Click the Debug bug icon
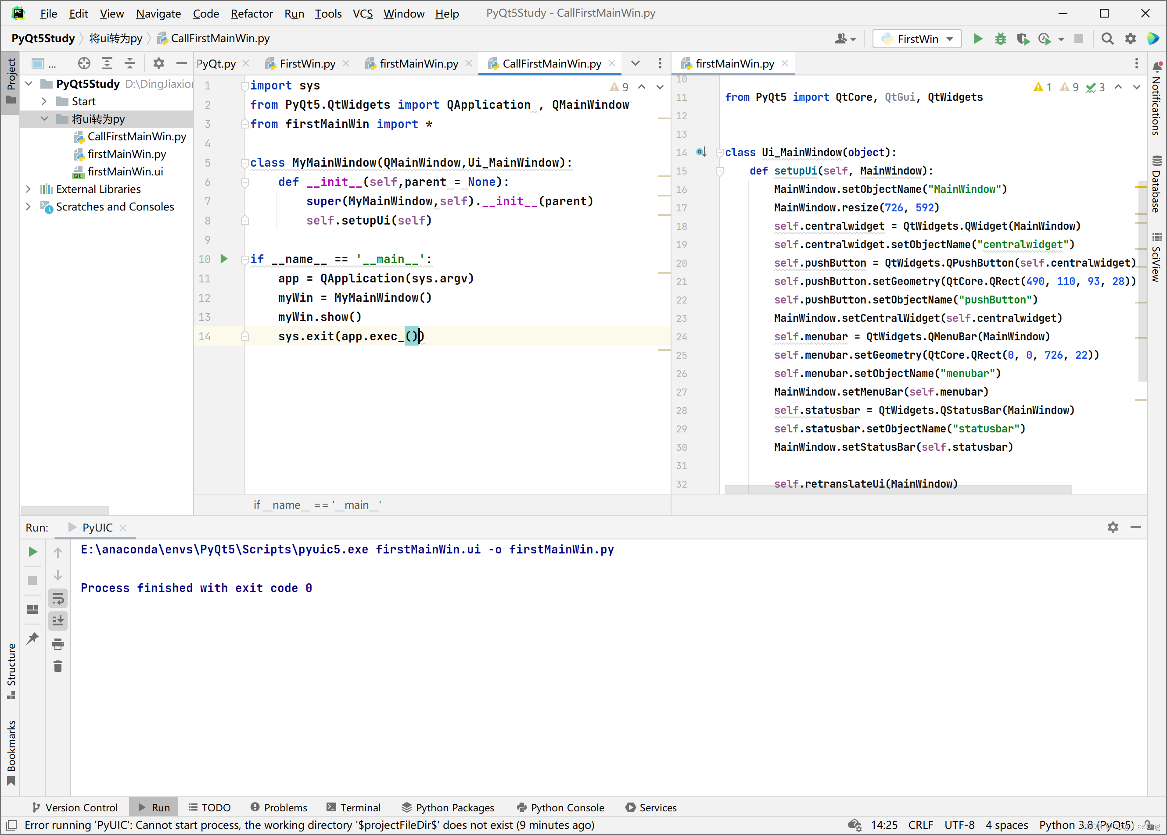The height and width of the screenshot is (835, 1167). pyautogui.click(x=1000, y=39)
